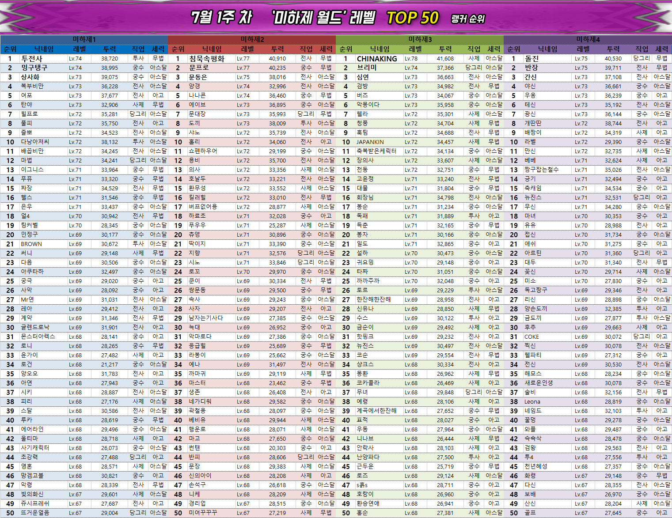Click the 세력 column header under 미하제4

[x=662, y=49]
